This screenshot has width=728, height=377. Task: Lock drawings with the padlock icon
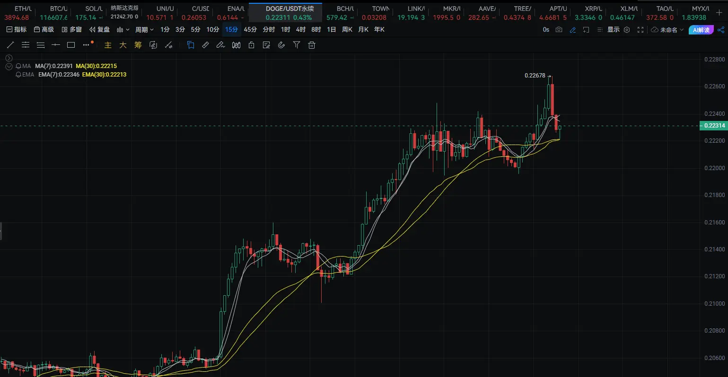point(251,45)
